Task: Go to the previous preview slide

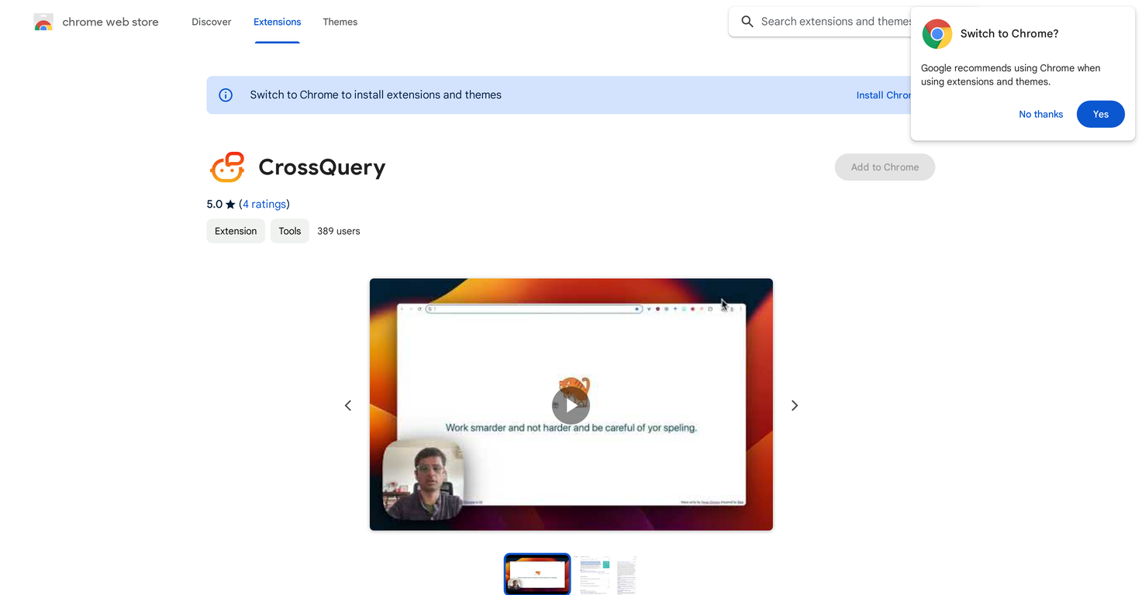Action: tap(348, 405)
